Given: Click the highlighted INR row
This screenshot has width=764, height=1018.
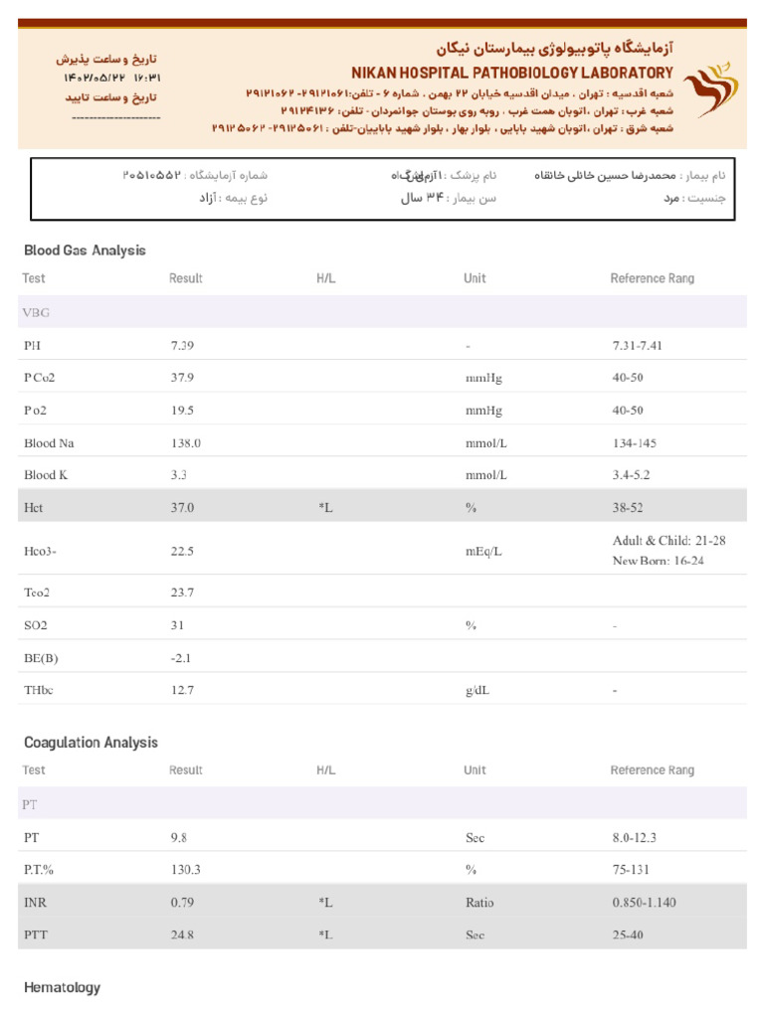Looking at the screenshot, I should (382, 902).
